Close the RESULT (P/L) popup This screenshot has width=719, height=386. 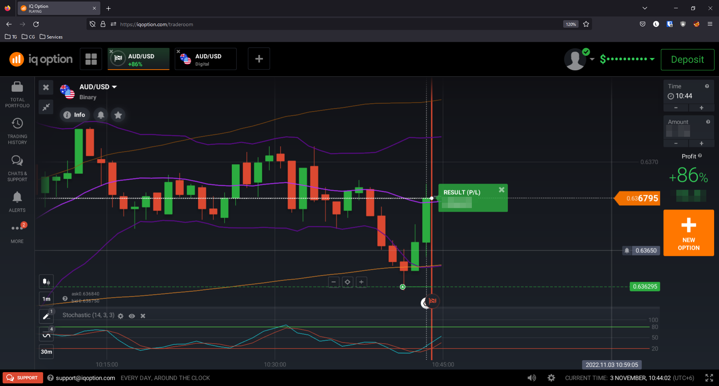501,190
